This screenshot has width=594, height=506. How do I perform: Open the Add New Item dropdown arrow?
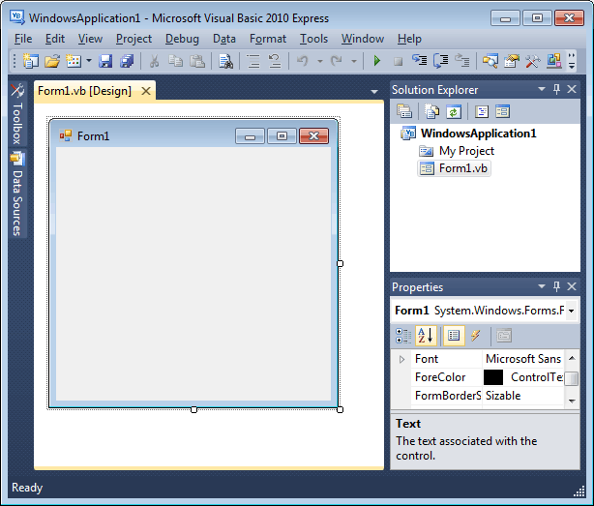tap(89, 61)
